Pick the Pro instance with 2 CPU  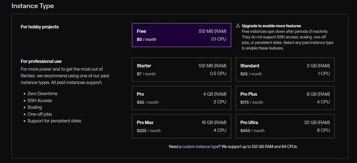pyautogui.click(x=182, y=98)
